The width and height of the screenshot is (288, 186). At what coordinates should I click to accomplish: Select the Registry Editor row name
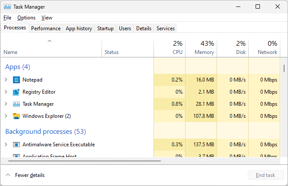point(39,92)
